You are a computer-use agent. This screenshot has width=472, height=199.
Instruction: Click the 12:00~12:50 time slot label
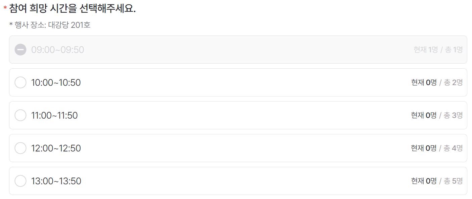click(56, 148)
